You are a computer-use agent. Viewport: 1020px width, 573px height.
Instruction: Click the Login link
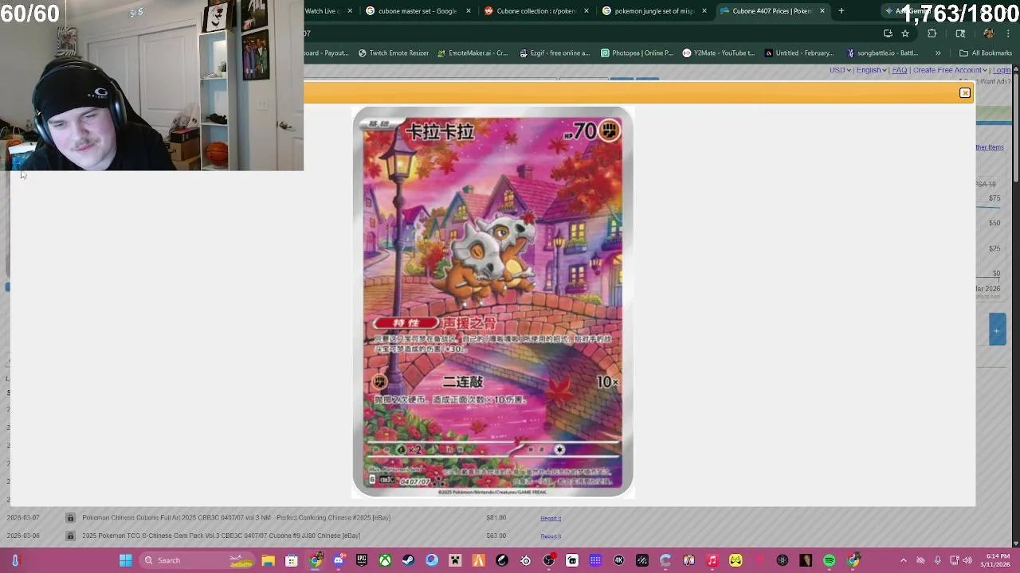pos(1002,70)
